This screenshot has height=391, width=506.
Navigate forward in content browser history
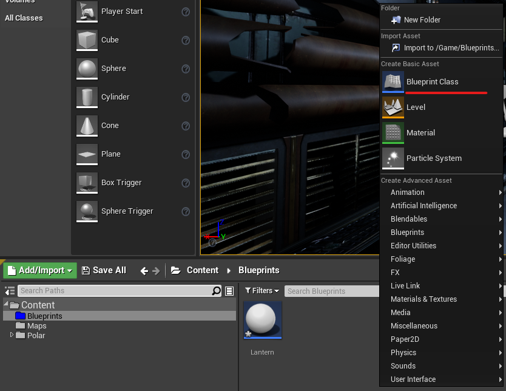pos(156,271)
